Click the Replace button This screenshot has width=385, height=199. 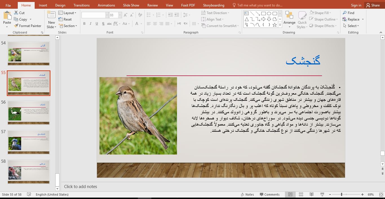tap(351, 19)
